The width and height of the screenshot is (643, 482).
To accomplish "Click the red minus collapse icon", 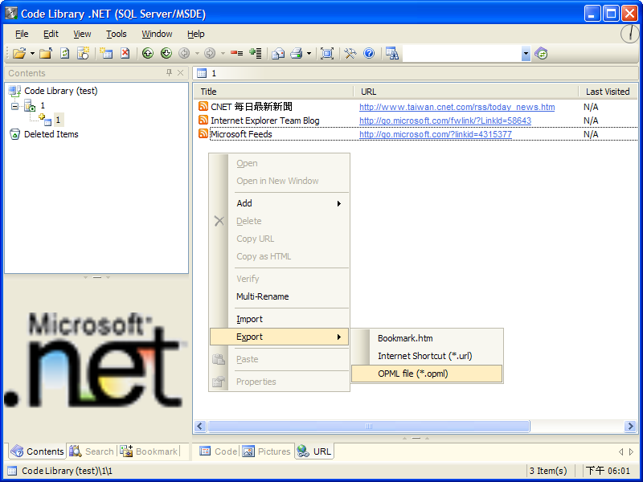I will coord(236,53).
